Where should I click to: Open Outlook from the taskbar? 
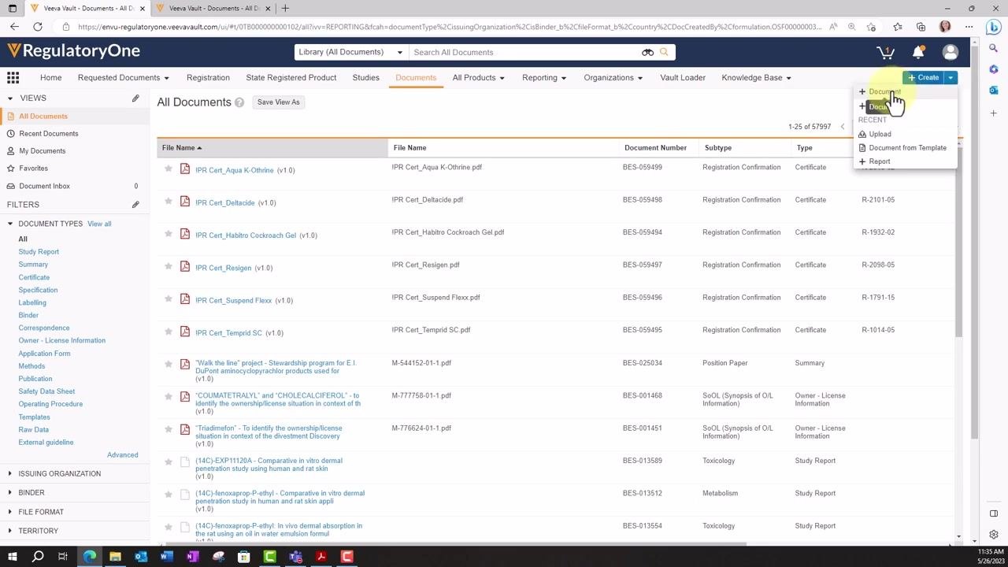[141, 557]
